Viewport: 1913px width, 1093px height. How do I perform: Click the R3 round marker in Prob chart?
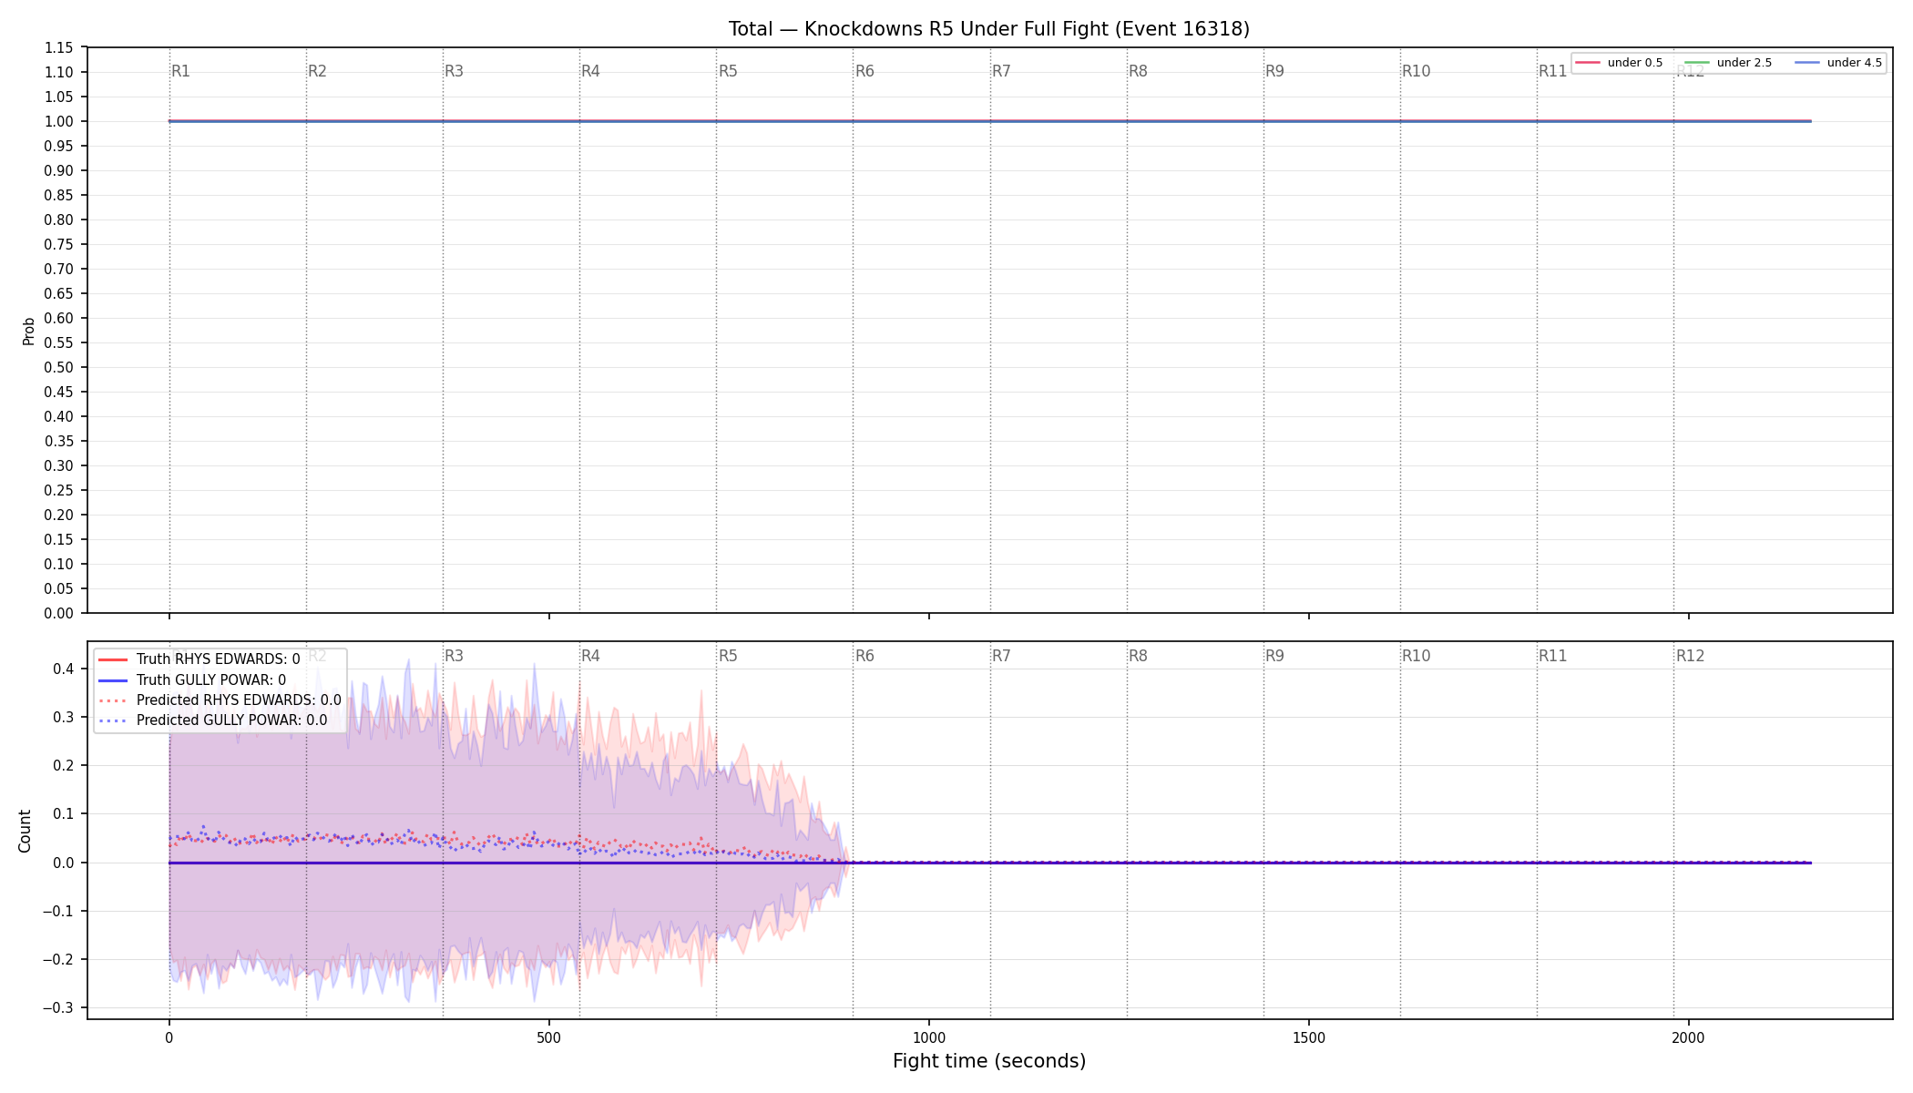point(454,71)
